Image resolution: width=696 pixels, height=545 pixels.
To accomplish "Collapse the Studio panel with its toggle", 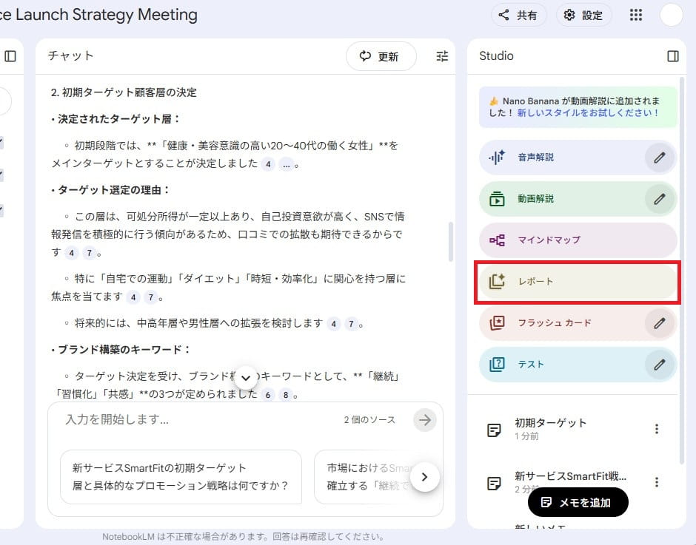I will pyautogui.click(x=672, y=55).
